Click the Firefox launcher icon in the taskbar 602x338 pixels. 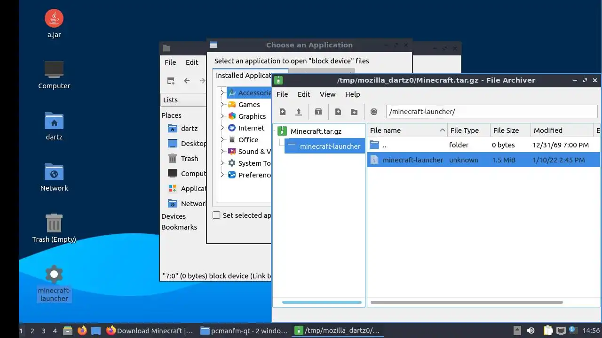[82, 330]
